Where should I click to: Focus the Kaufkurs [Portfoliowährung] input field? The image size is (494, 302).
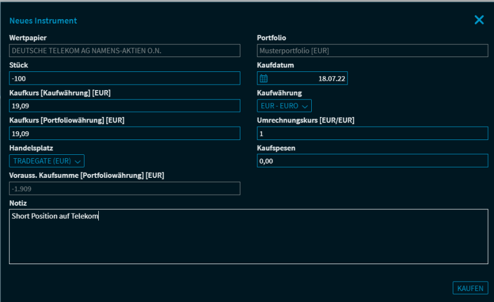click(x=125, y=133)
